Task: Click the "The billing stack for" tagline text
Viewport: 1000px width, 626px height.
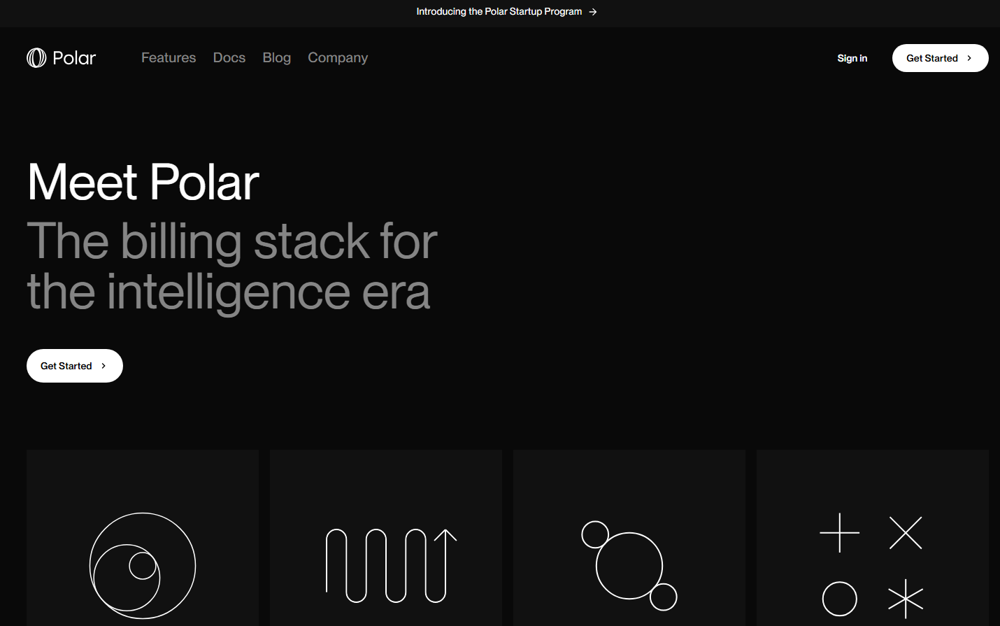Action: [x=232, y=241]
